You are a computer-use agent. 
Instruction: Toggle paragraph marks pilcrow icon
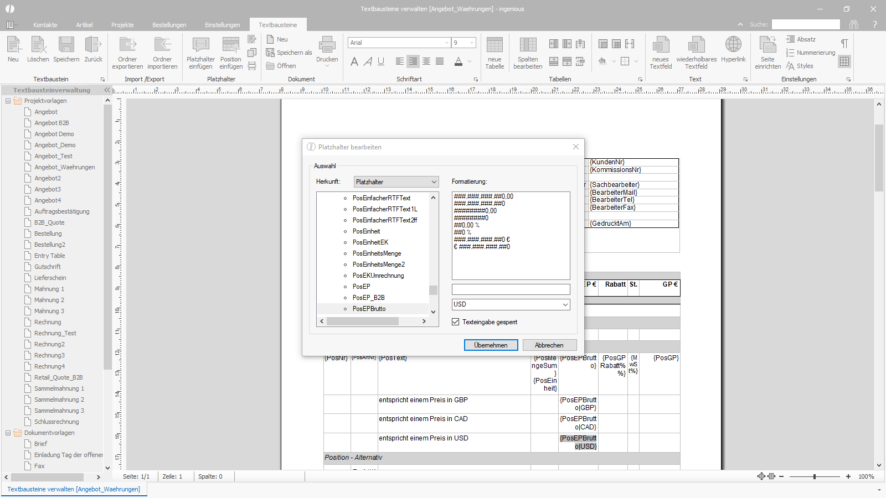pos(844,43)
